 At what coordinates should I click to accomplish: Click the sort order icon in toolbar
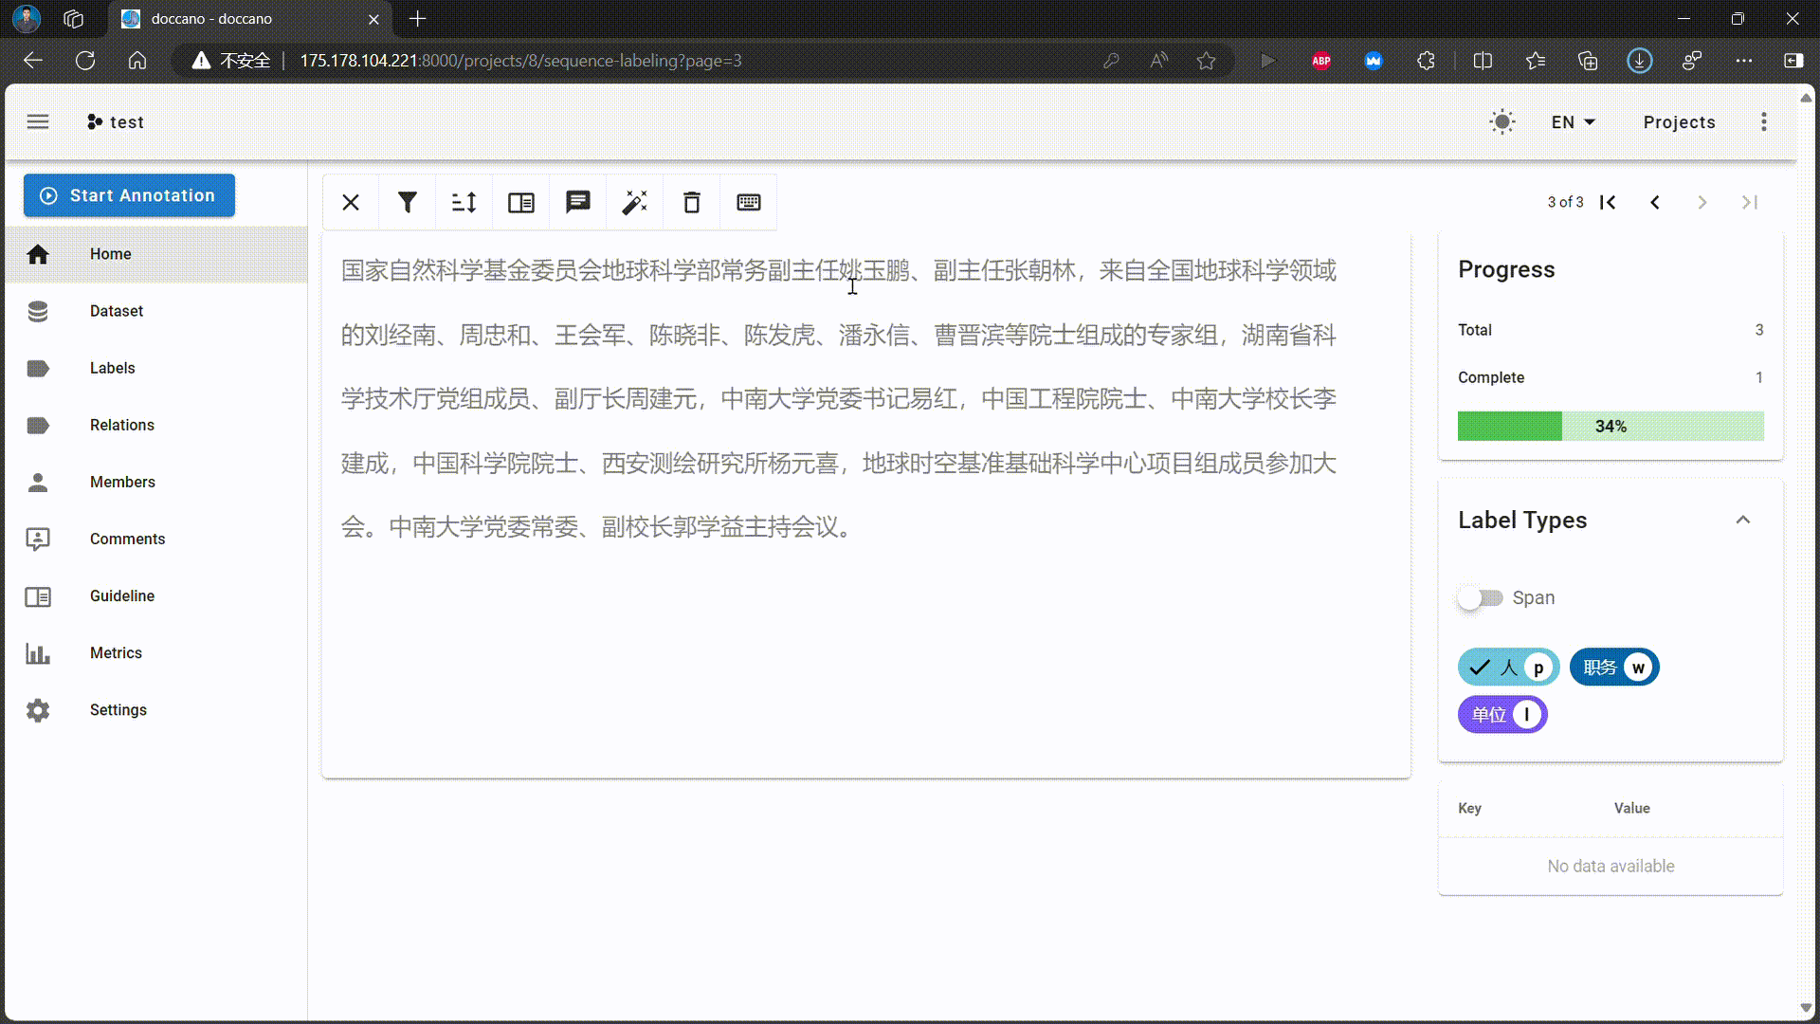point(464,202)
